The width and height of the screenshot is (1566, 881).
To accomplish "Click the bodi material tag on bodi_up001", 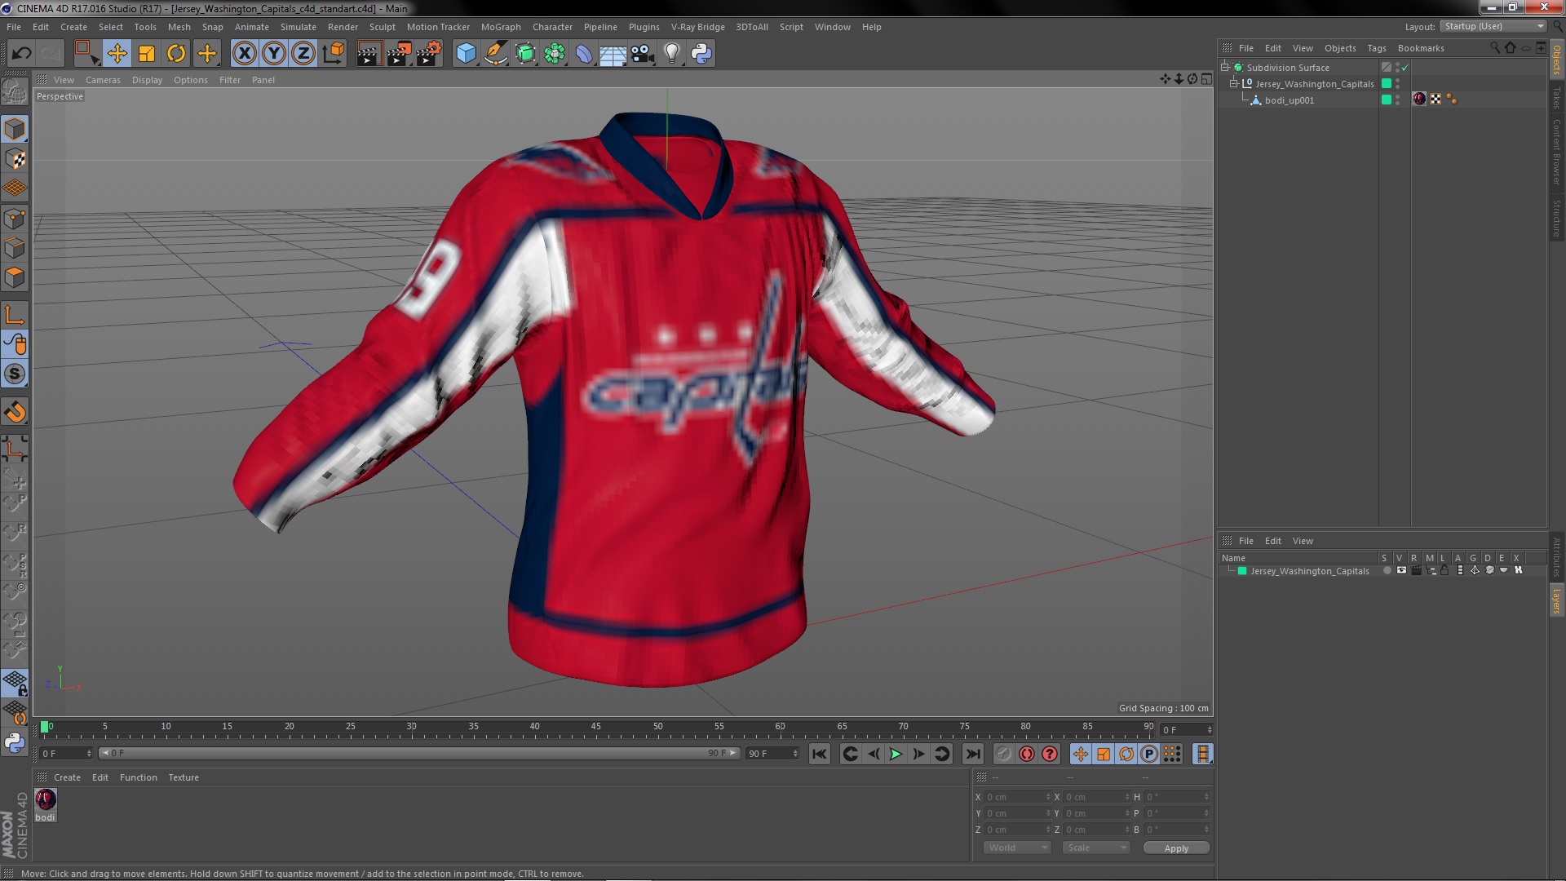I will (x=1419, y=100).
